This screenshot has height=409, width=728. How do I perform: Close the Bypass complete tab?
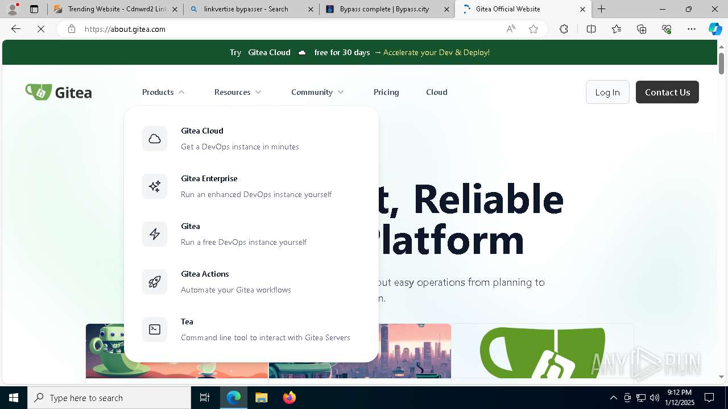[x=446, y=9]
